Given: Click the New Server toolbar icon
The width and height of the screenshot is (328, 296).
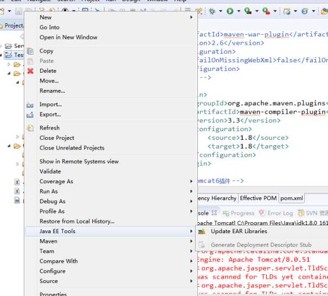Looking at the screenshot, I should (x=287, y=11).
